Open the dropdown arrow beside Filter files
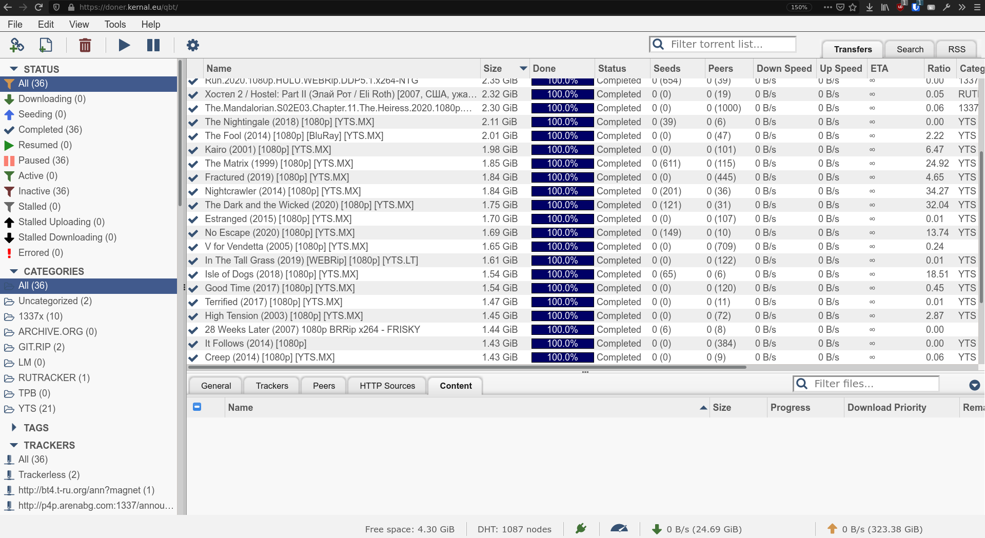985x538 pixels. point(975,385)
